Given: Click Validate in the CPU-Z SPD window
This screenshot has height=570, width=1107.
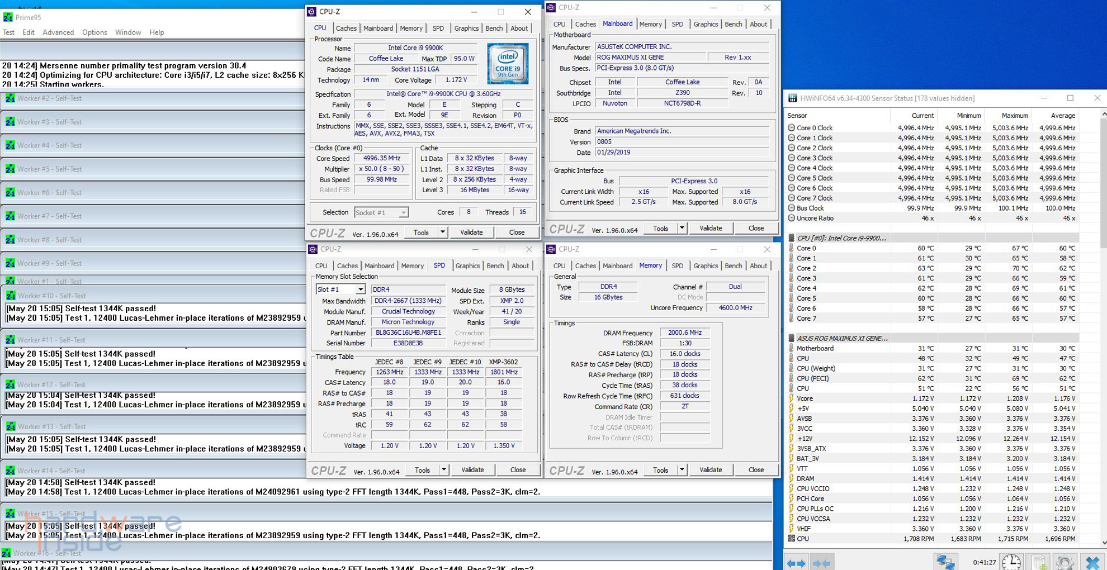Looking at the screenshot, I should tap(472, 469).
